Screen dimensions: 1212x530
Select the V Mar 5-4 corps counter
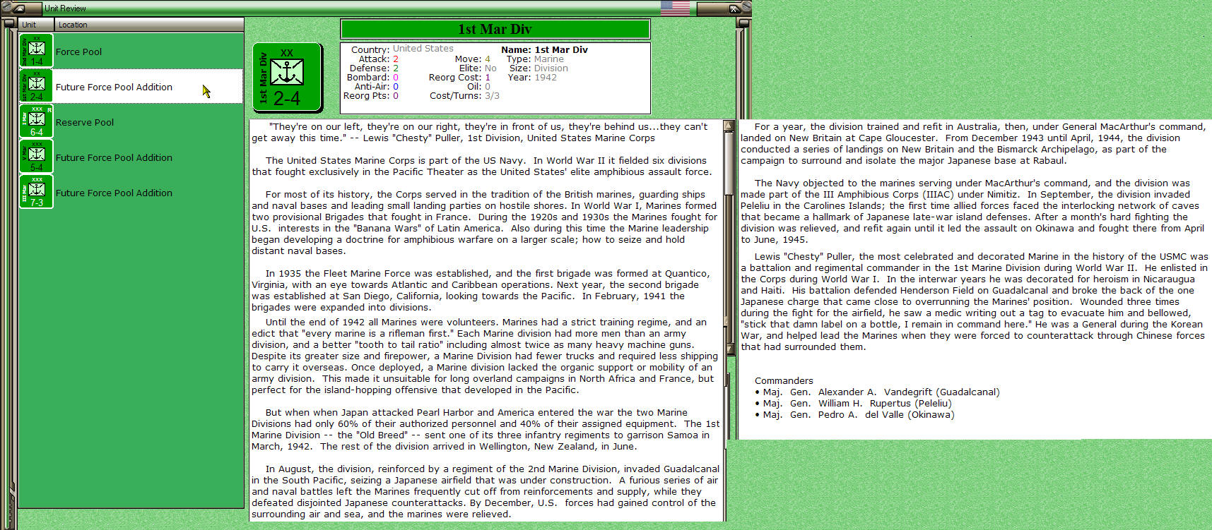37,157
